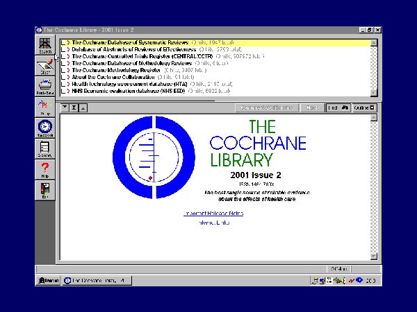Click the third small pane toolbar button
The height and width of the screenshot is (312, 417).
click(83, 107)
